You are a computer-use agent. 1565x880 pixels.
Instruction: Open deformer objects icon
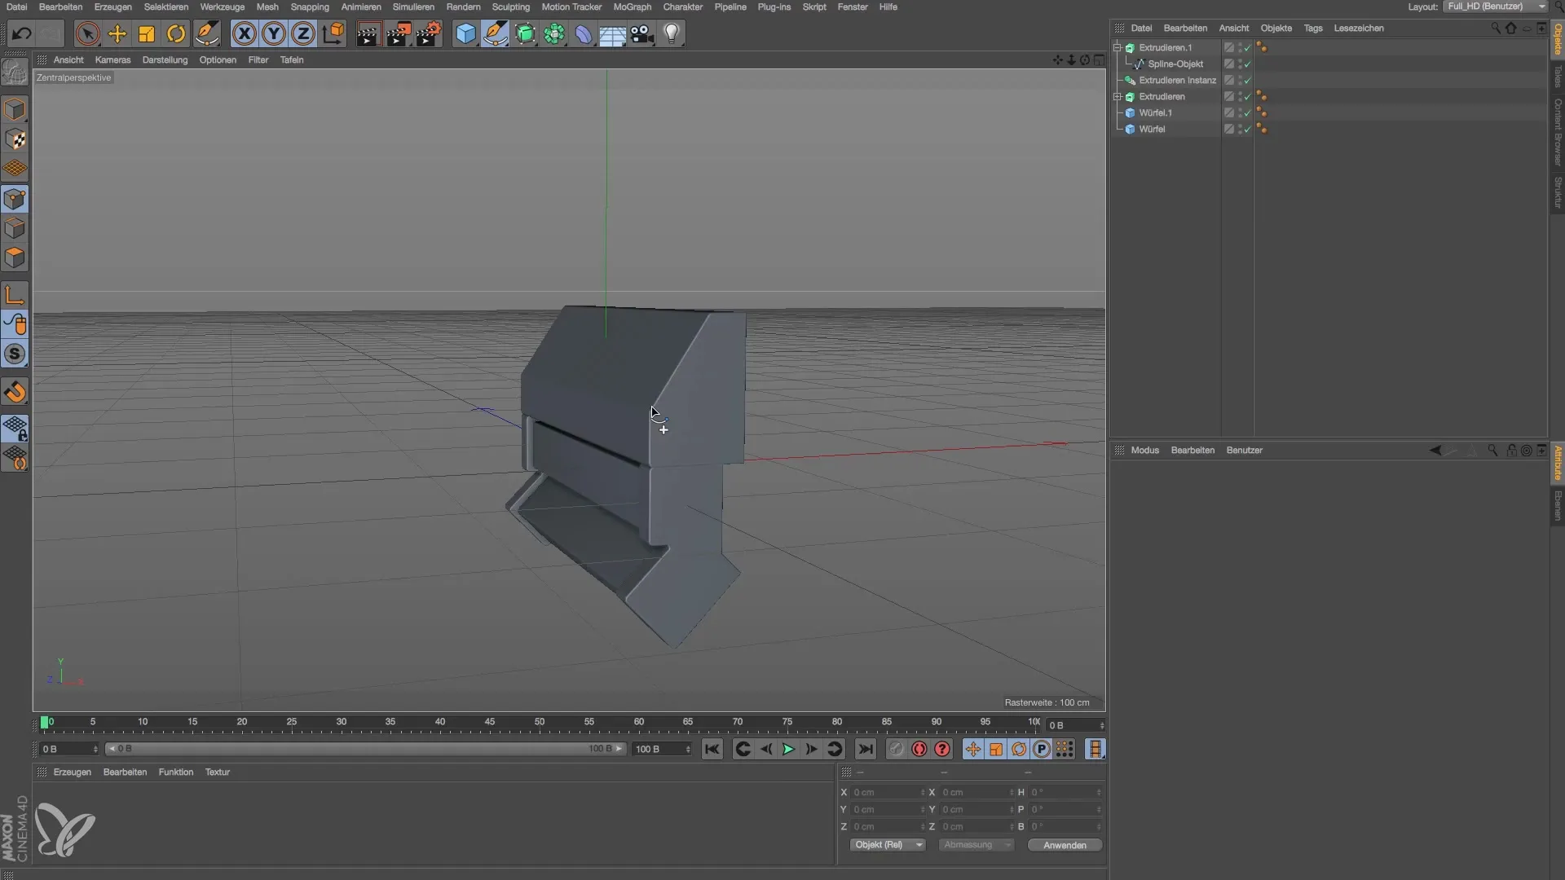[584, 33]
